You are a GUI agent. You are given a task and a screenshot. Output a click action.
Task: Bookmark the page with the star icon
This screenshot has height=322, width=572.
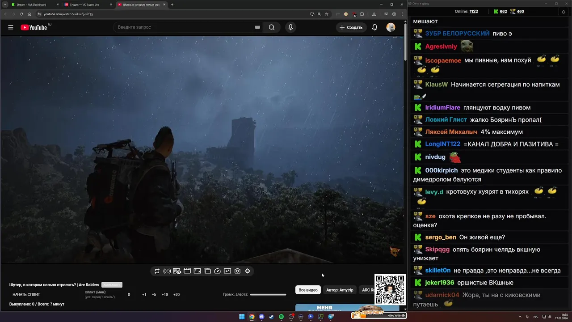click(x=327, y=14)
